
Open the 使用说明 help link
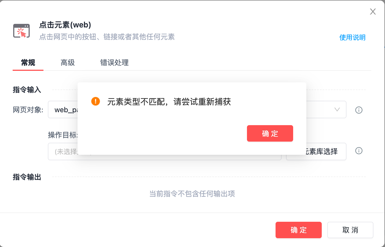[352, 37]
